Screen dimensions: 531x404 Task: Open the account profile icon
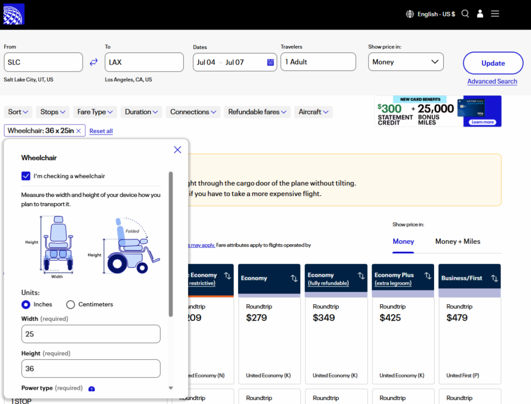(480, 14)
